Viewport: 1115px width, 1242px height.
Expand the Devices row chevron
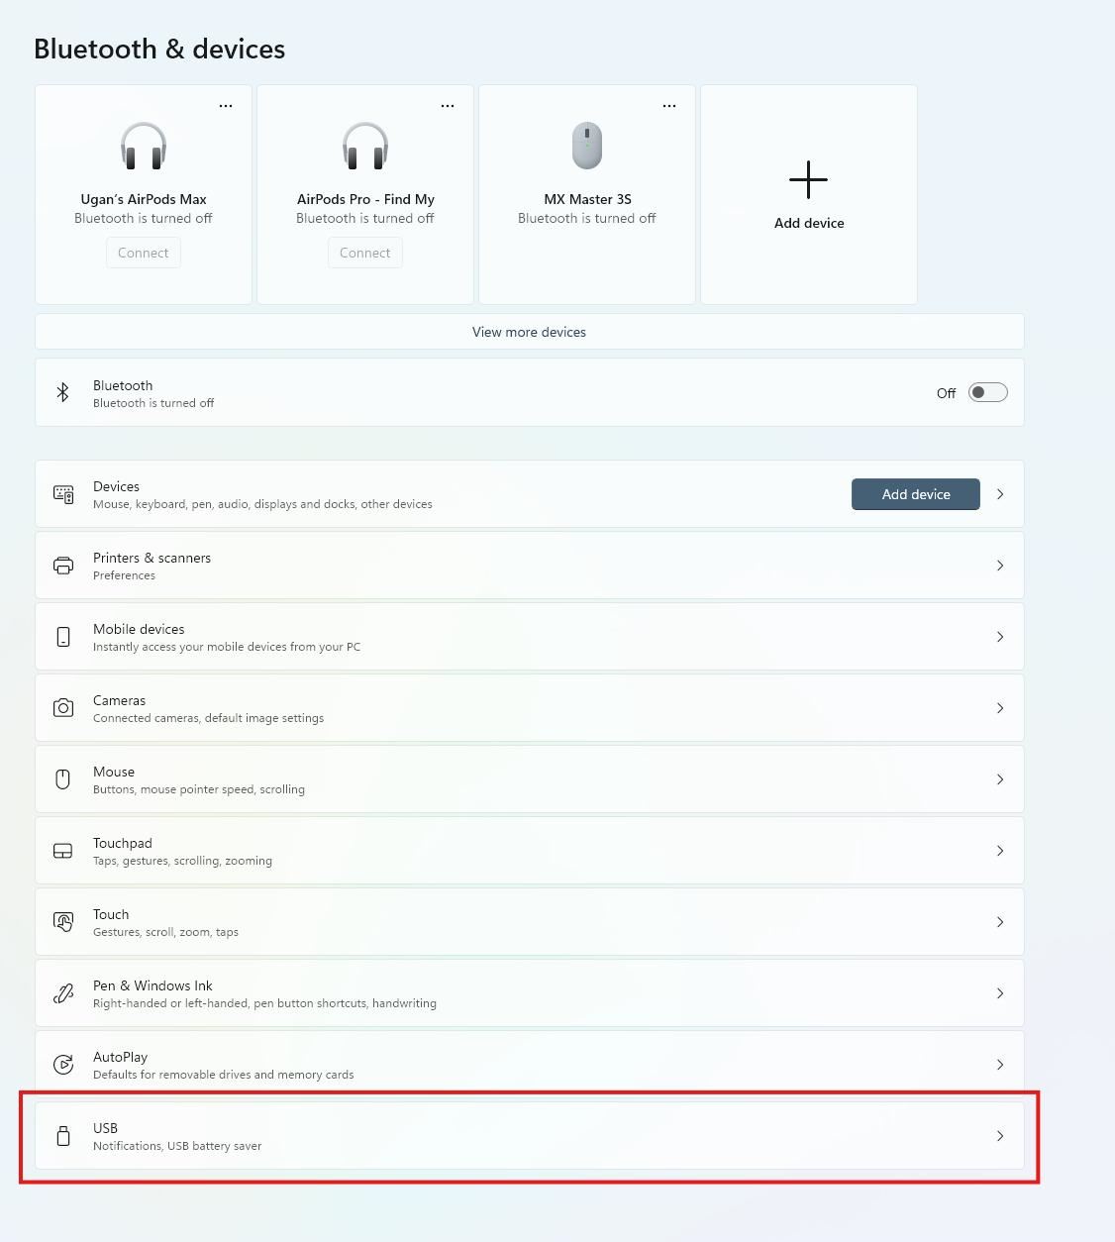[1000, 494]
